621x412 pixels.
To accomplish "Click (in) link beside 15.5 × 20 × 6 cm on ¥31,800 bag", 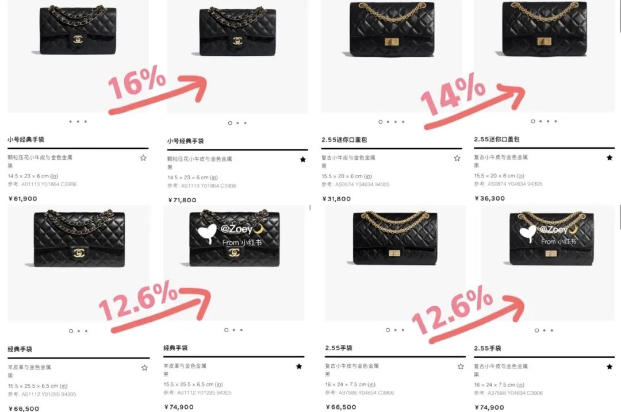I will (x=368, y=176).
